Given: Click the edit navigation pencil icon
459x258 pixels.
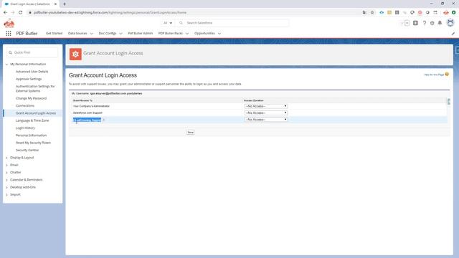Looking at the screenshot, I should coord(453,34).
